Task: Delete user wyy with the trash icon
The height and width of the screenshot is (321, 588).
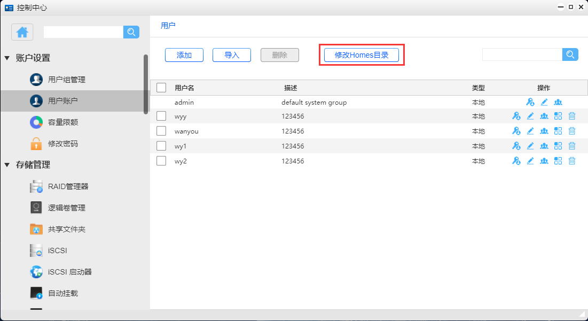Action: click(x=572, y=116)
